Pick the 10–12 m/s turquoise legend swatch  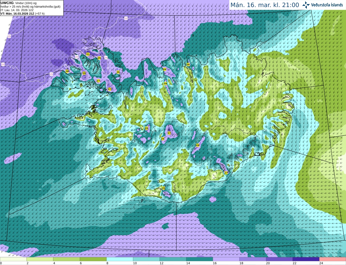(146, 259)
